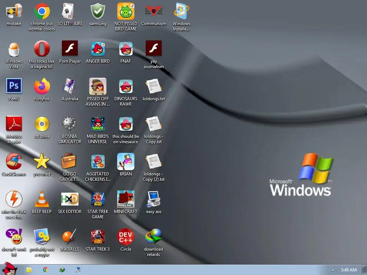This screenshot has height=275, width=367.
Task: Click the taskbar network computer icon
Action: (x=78, y=270)
